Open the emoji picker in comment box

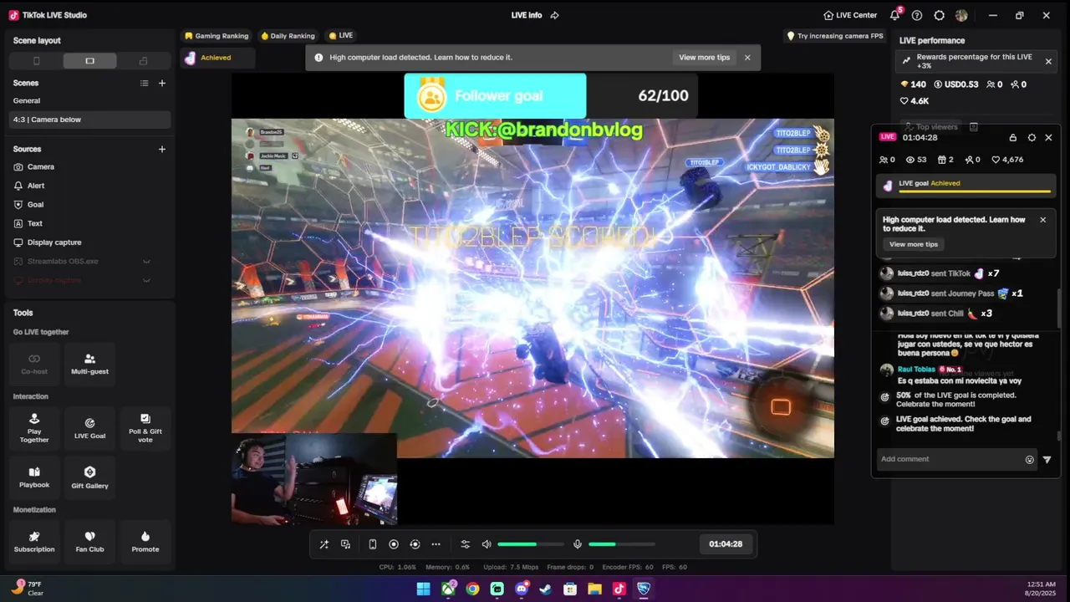pos(1030,459)
